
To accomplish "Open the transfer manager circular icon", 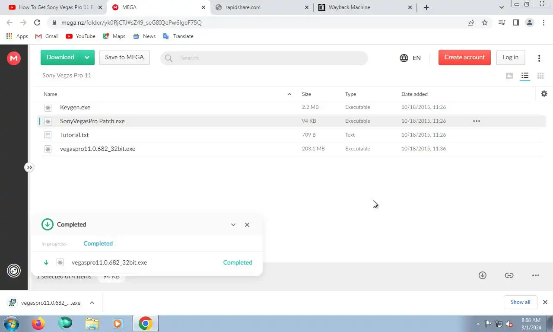I will (x=14, y=271).
